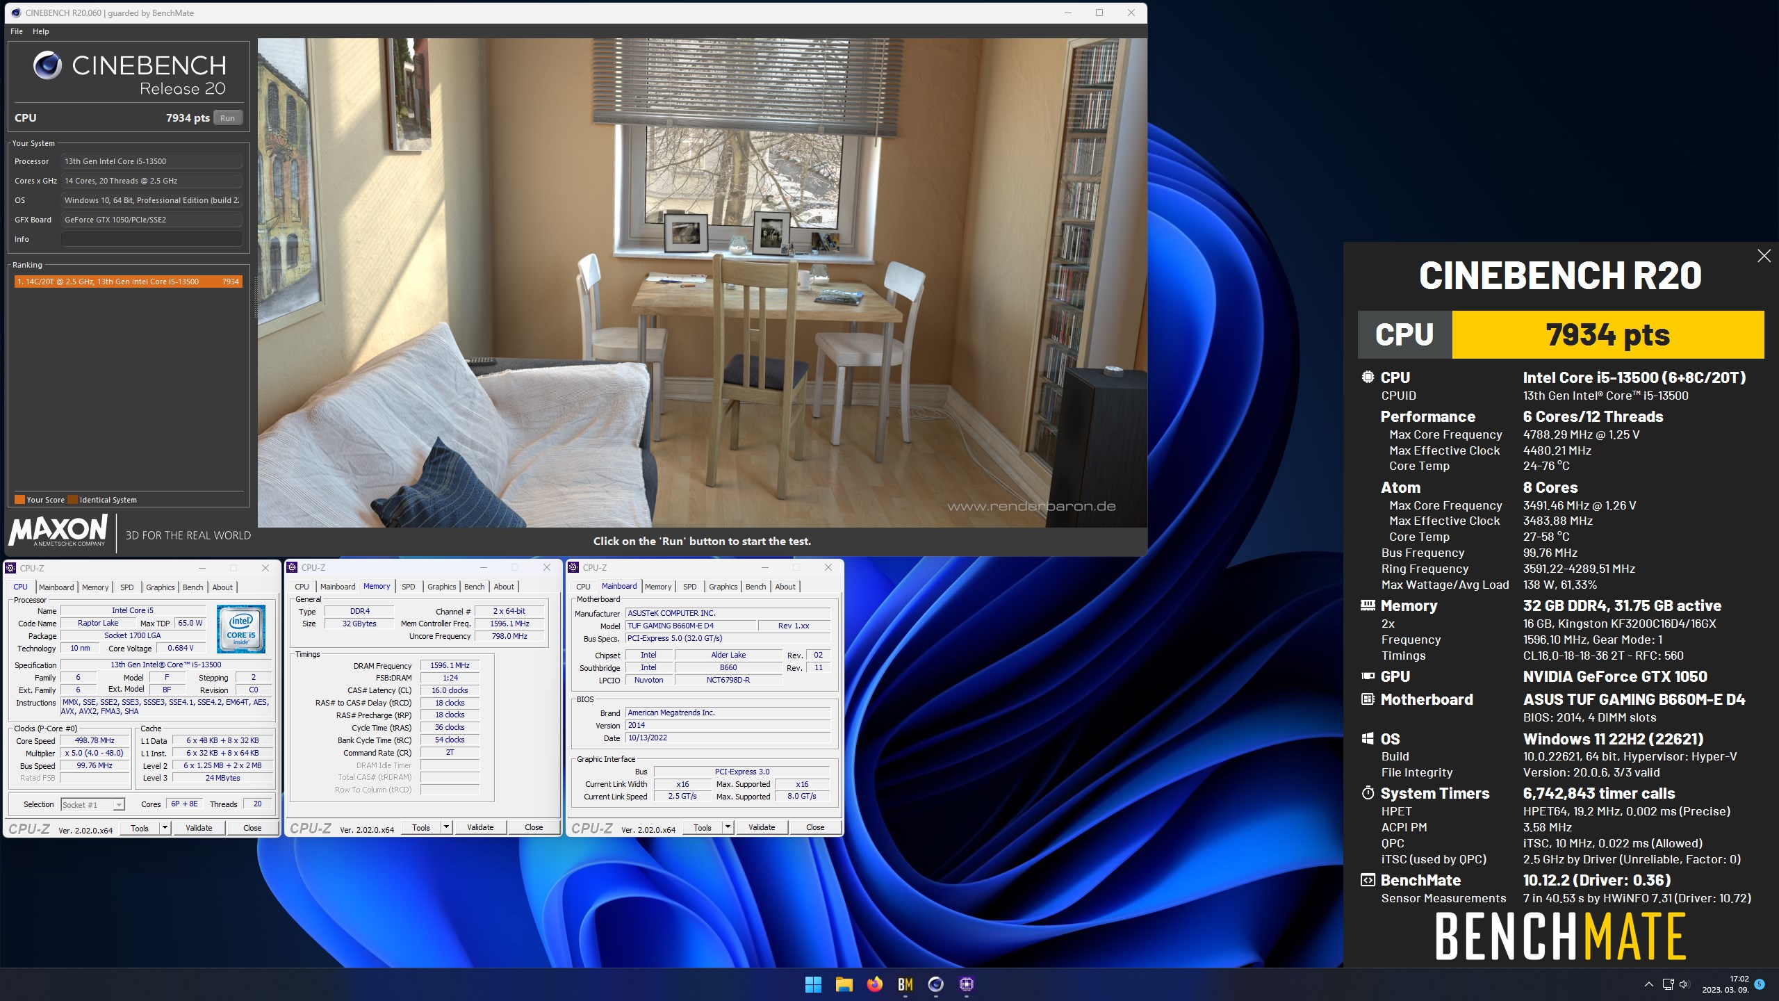This screenshot has width=1779, height=1001.
Task: Open volume control tray icon
Action: click(1684, 984)
